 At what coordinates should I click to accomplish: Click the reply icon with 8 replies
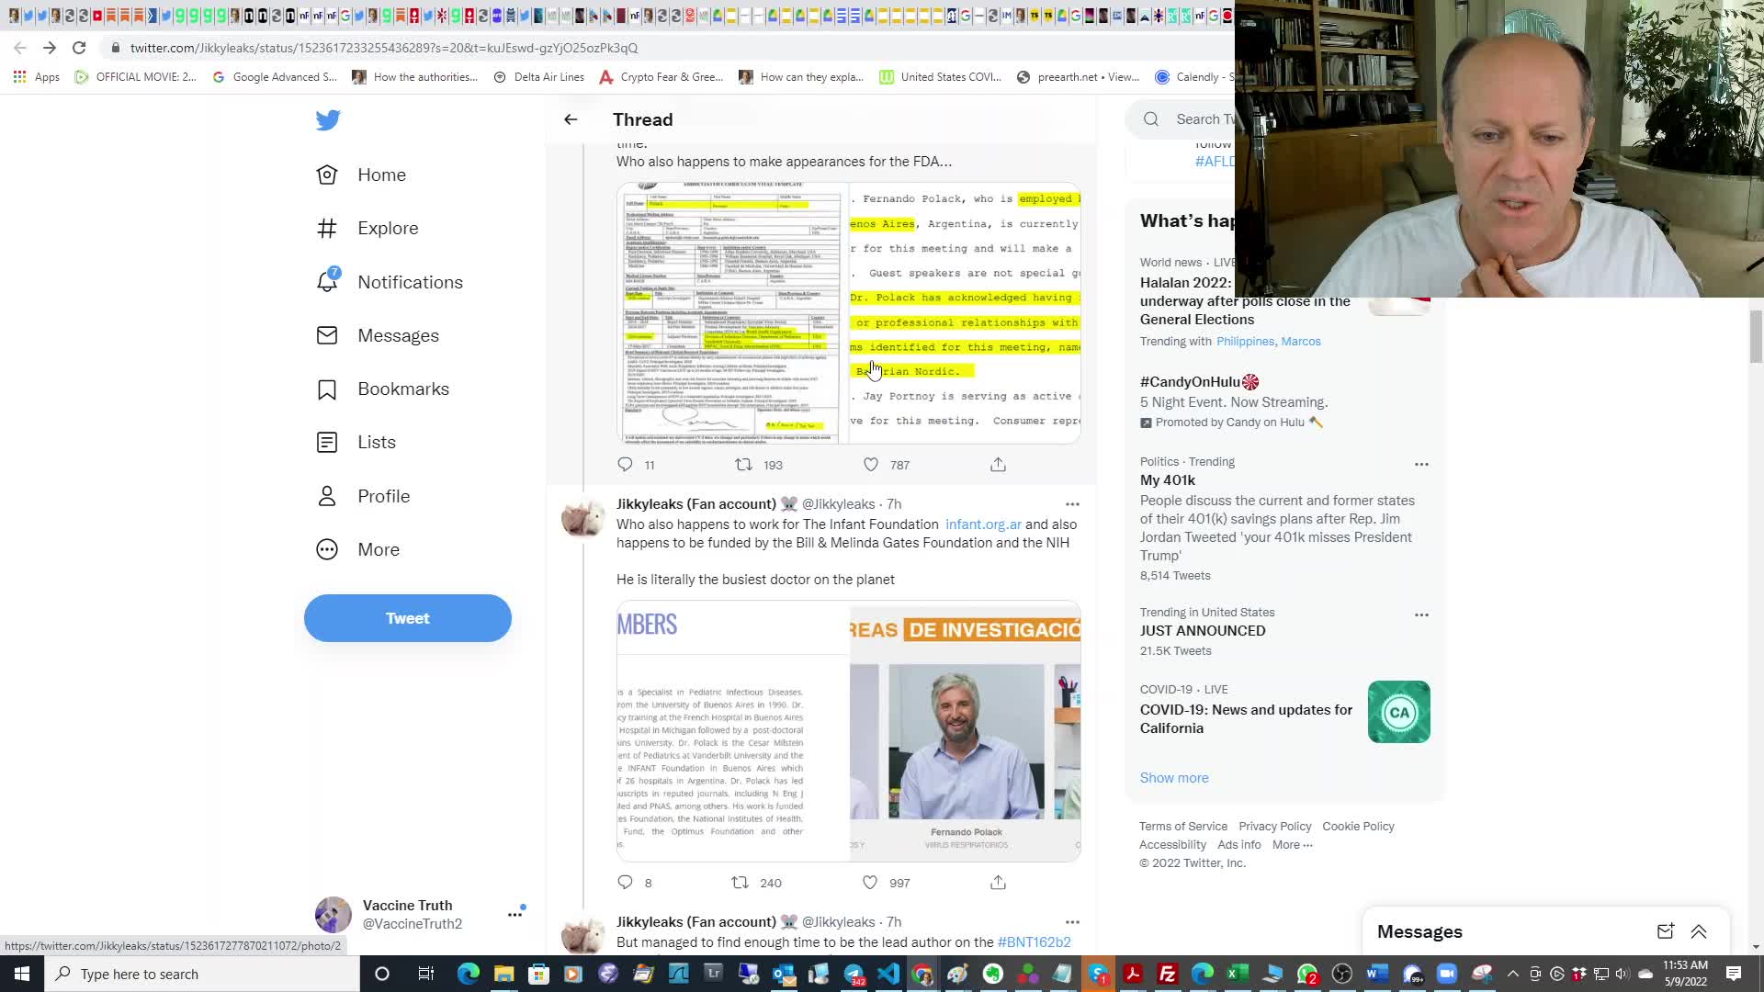pos(625,883)
